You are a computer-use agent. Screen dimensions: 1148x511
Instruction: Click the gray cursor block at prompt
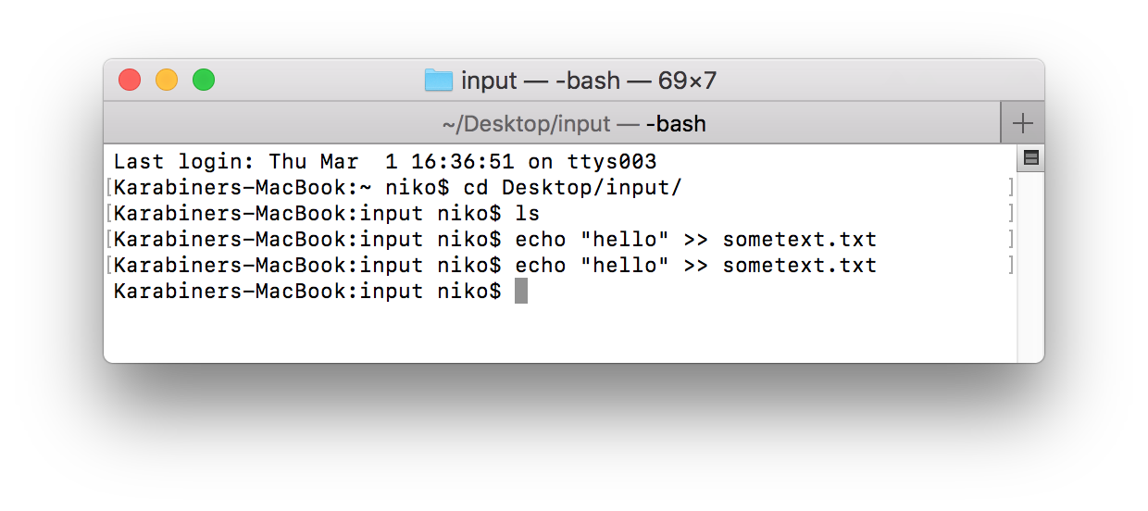pos(521,292)
